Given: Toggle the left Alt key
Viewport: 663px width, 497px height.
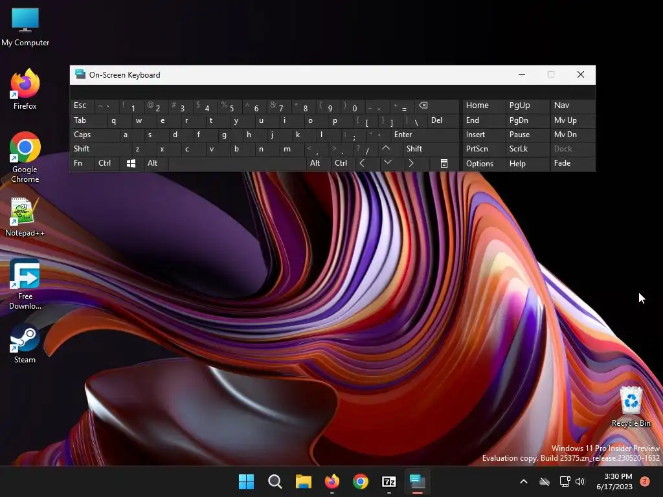Looking at the screenshot, I should (156, 163).
